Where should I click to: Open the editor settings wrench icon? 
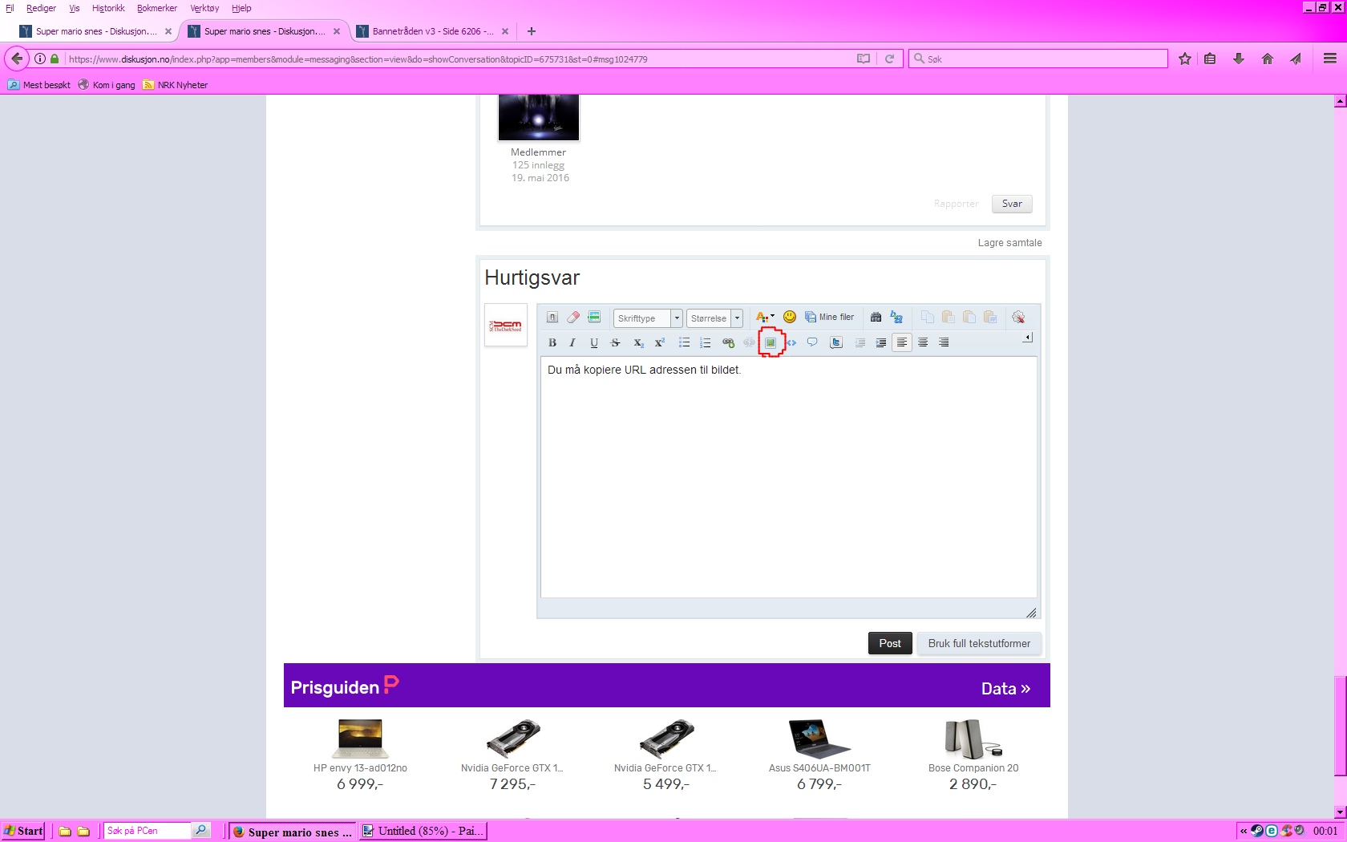click(x=1018, y=317)
